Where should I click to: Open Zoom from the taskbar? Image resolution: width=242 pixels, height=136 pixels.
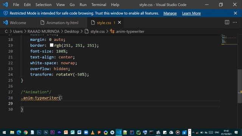pyautogui.click(x=86, y=133)
